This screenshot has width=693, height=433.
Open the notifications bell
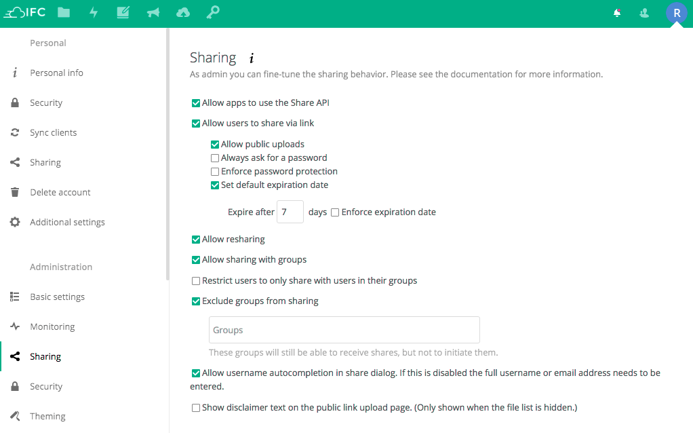click(x=617, y=13)
